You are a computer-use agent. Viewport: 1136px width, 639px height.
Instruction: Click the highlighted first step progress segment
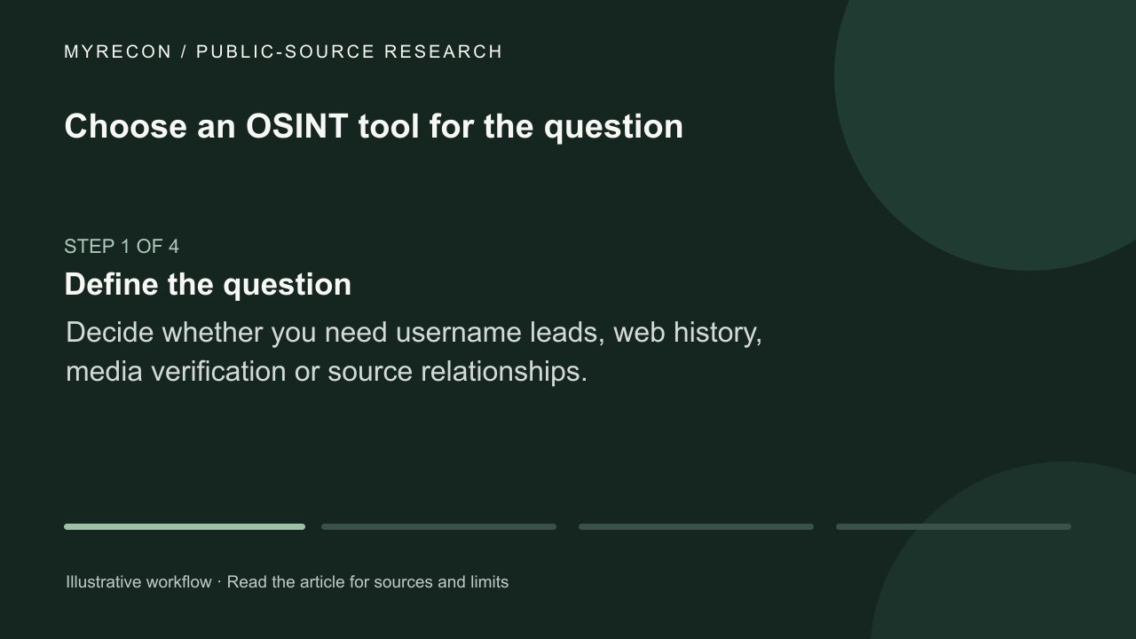pos(185,526)
